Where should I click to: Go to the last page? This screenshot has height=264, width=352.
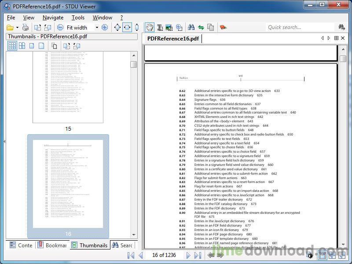pos(198,255)
